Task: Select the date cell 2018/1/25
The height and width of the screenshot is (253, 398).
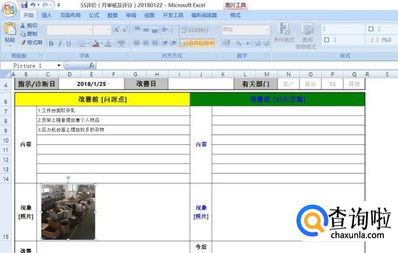Action: (x=91, y=84)
